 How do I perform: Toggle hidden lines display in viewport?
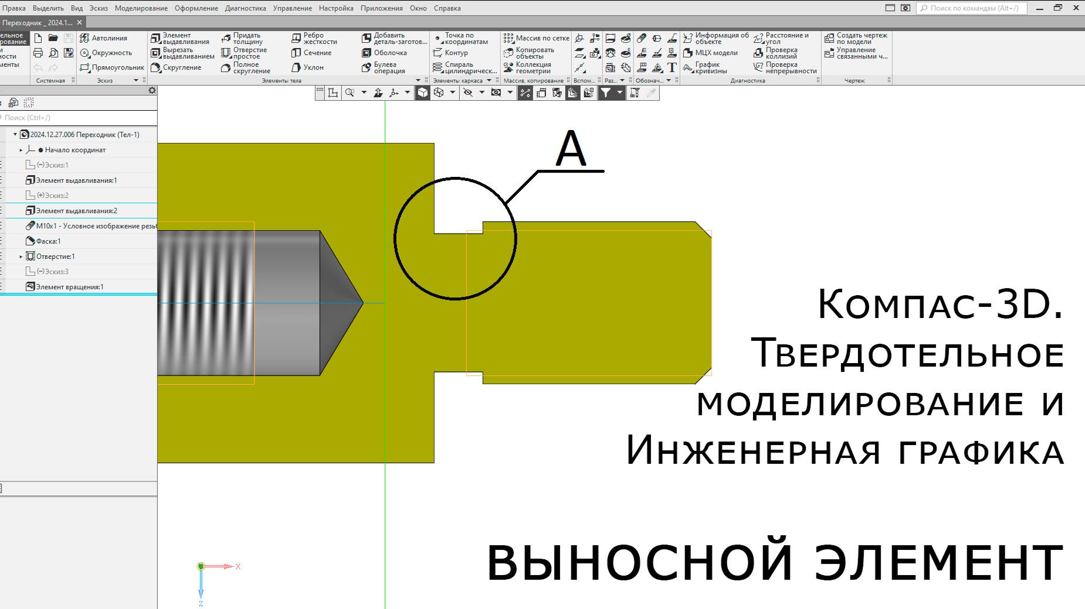click(x=469, y=92)
